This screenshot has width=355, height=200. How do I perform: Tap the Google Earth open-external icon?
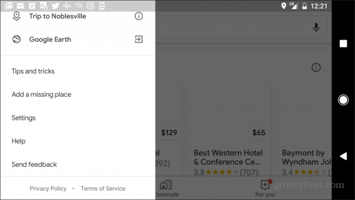138,39
